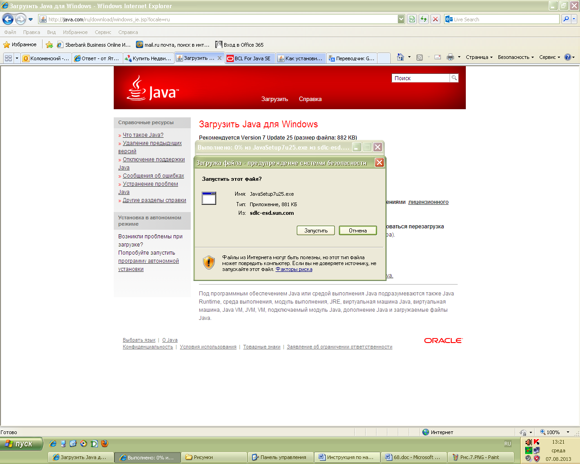Screen dimensions: 580x464
Task: Click the Read Mail envelope icon
Action: point(438,57)
